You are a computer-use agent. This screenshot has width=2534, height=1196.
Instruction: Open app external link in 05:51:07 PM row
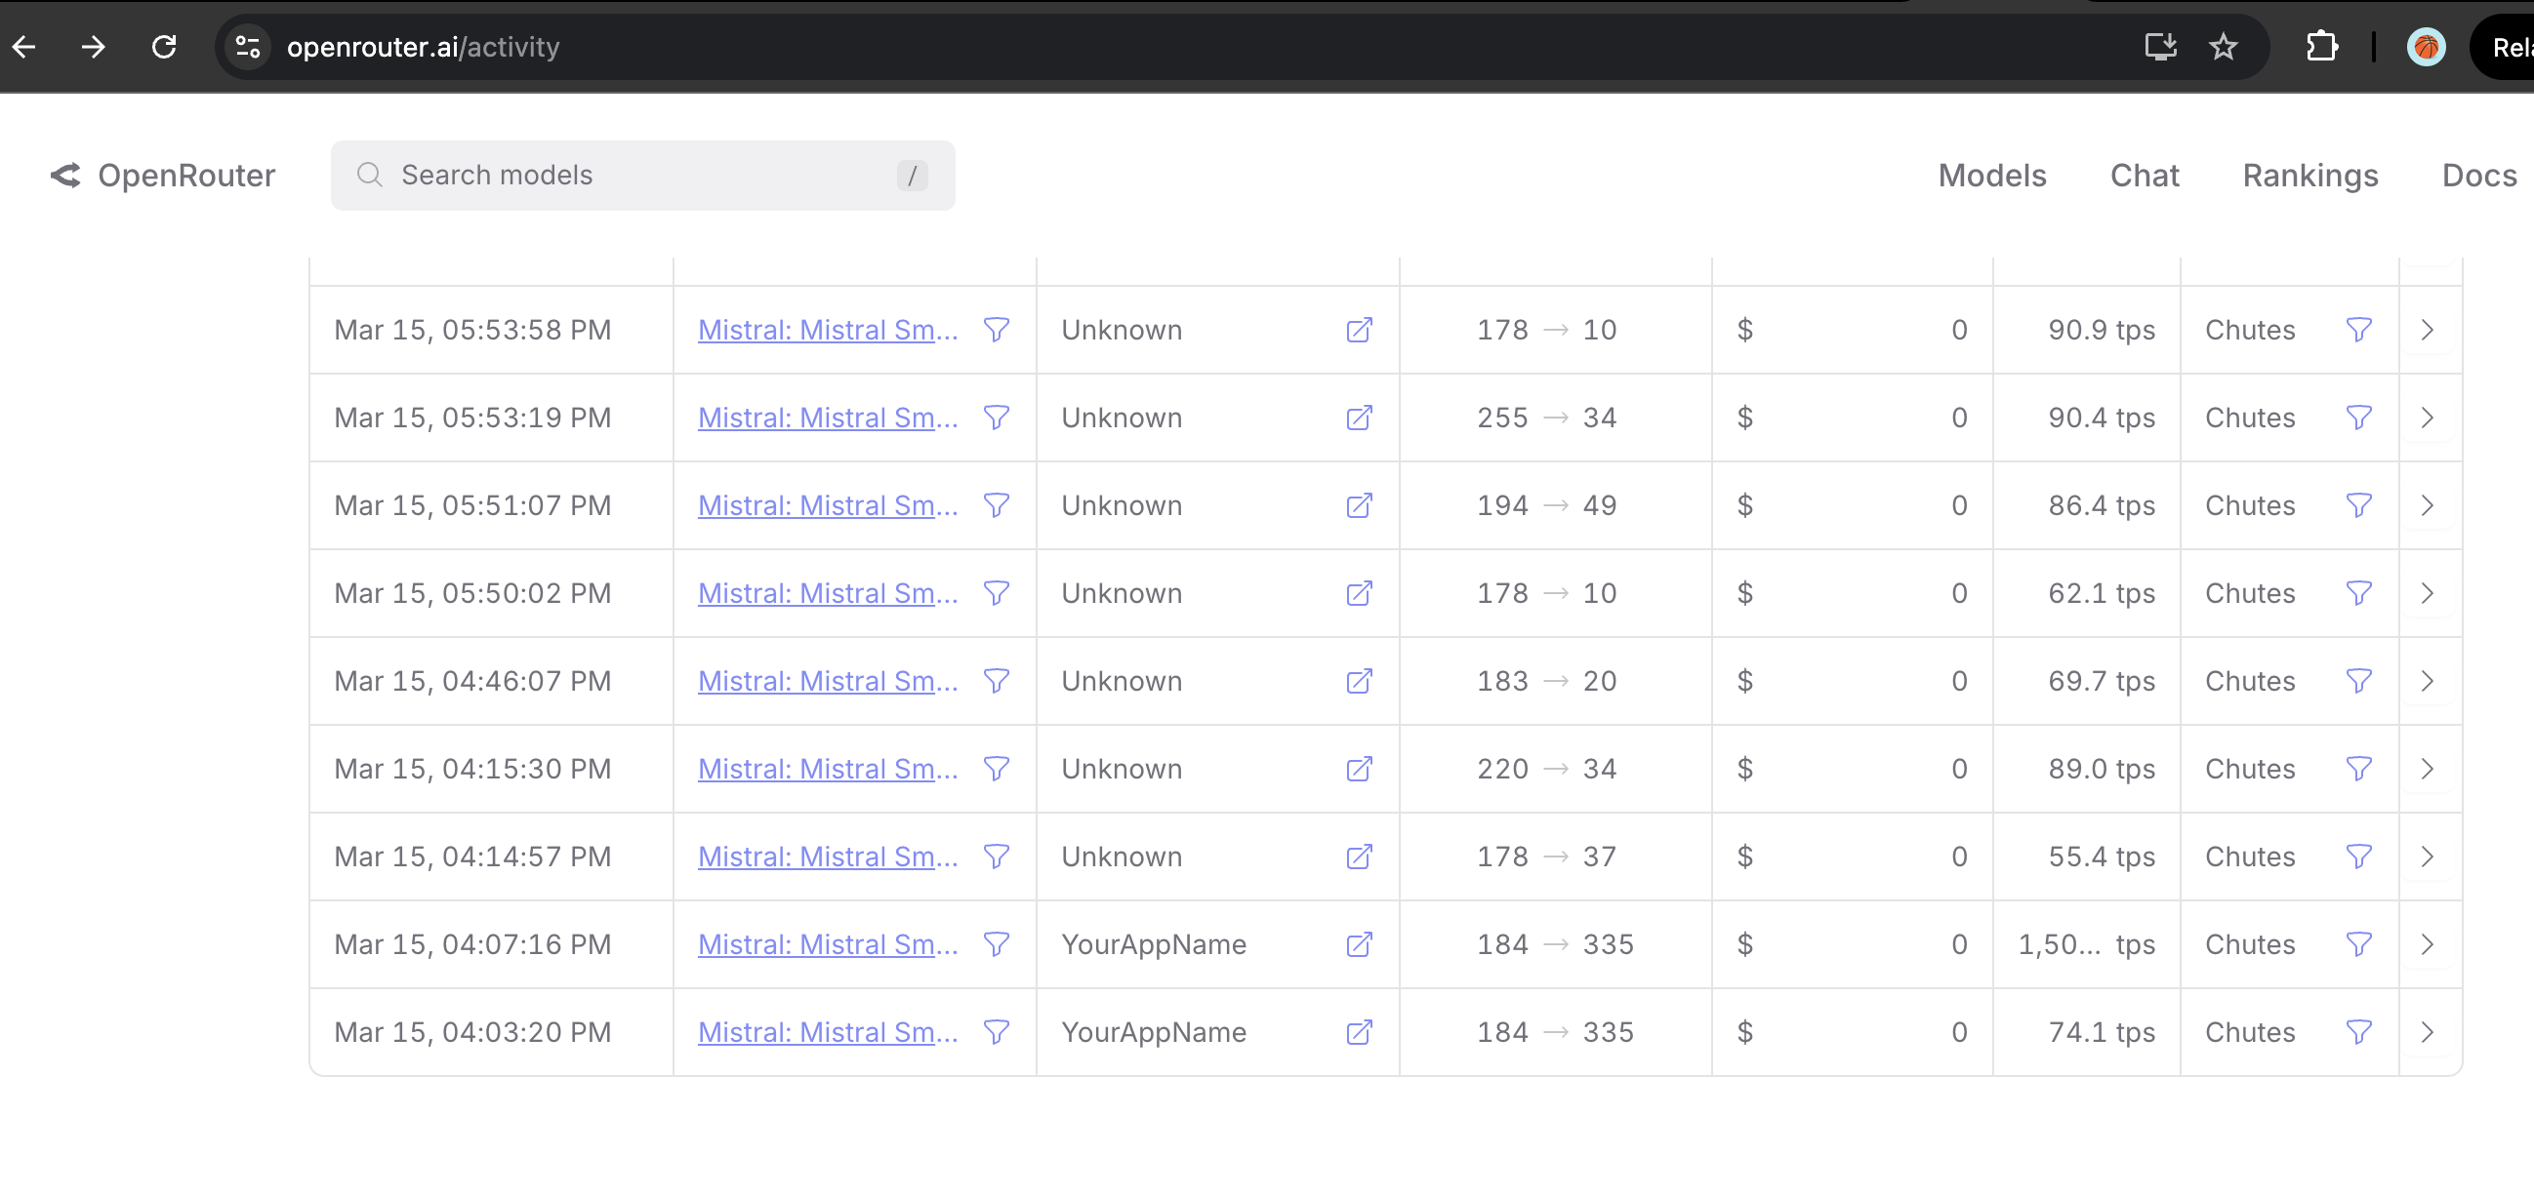pyautogui.click(x=1359, y=506)
